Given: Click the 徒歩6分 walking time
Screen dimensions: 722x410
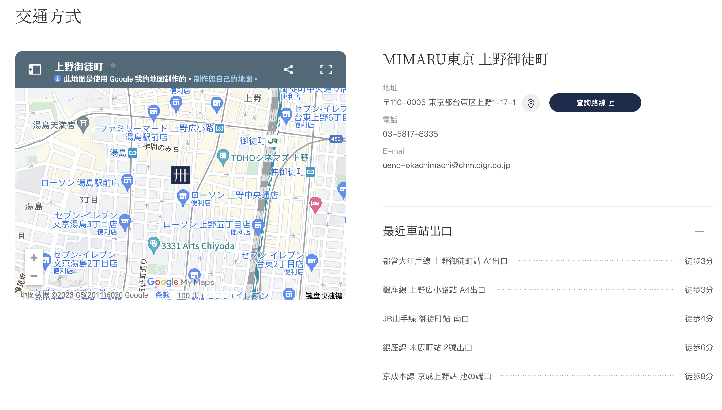Looking at the screenshot, I should [699, 347].
